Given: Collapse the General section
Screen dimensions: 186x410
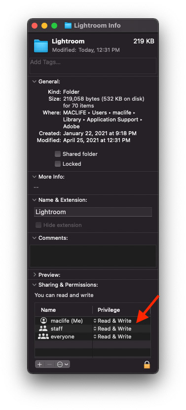Looking at the screenshot, I should coord(34,81).
